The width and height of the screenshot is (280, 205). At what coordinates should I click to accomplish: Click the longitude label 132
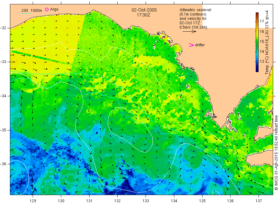click(118, 201)
